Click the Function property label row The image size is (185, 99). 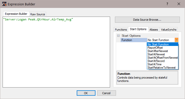tap(134, 40)
